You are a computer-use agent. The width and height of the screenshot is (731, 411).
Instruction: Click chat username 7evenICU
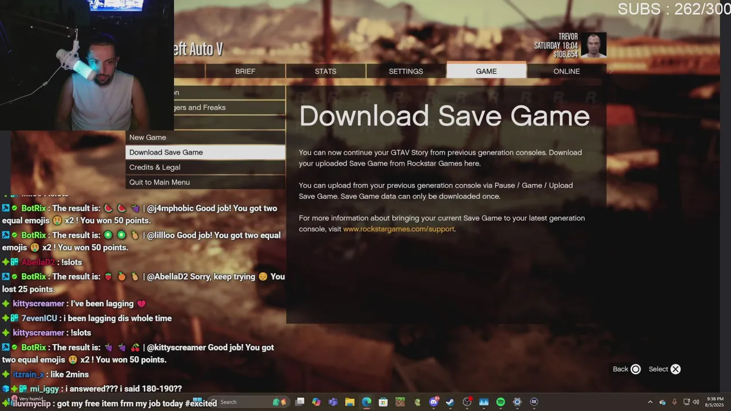(x=39, y=319)
